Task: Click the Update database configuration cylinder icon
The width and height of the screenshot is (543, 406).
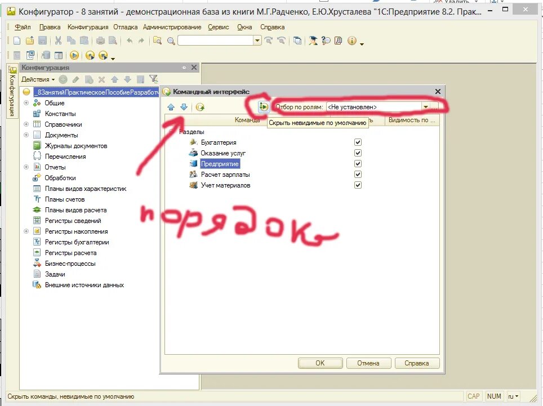Action: [46, 55]
